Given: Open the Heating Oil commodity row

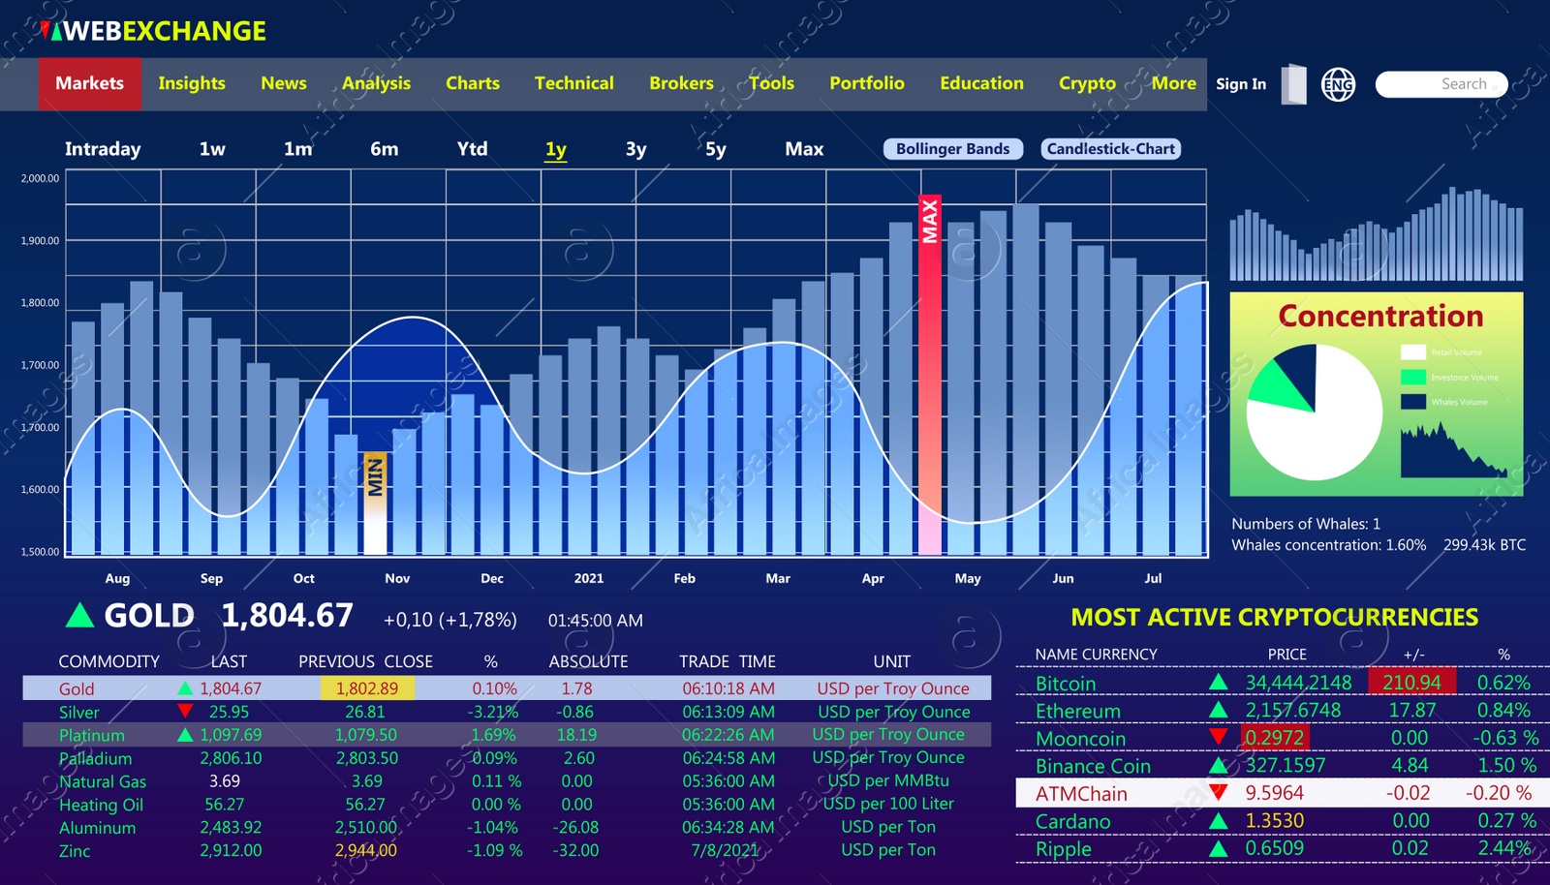Looking at the screenshot, I should (x=507, y=805).
